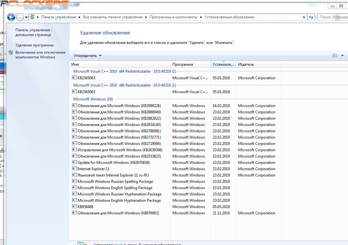Screen dimensions: 348x245
Task: Click icon of 'Языковой пакет Internet Explorer 11 ru-RU'
Action: point(74,175)
